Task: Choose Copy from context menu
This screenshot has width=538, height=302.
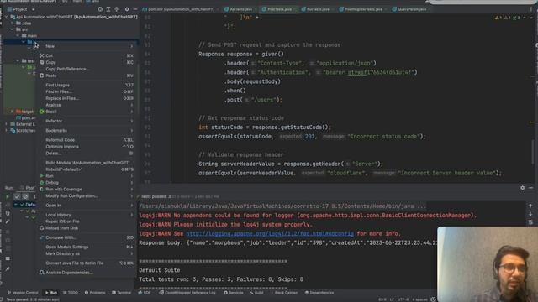Action: (86, 62)
